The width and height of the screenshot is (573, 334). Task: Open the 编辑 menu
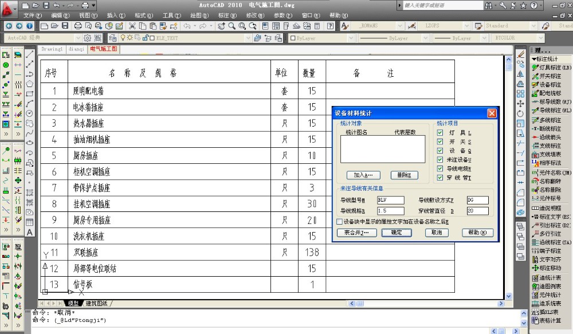point(60,15)
